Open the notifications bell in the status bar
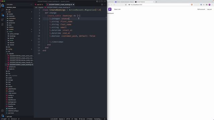This screenshot has height=120, width=214. click(105, 119)
